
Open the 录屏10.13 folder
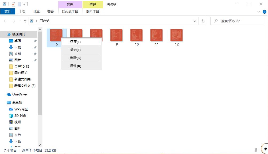click(22, 66)
